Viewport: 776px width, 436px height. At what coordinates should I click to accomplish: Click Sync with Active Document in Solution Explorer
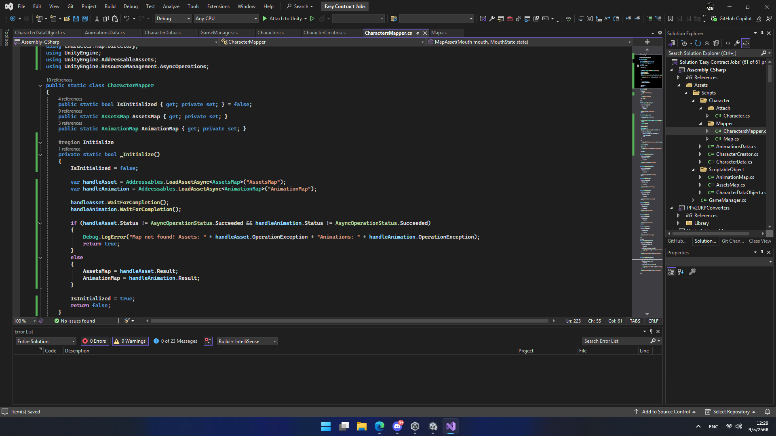coord(672,43)
